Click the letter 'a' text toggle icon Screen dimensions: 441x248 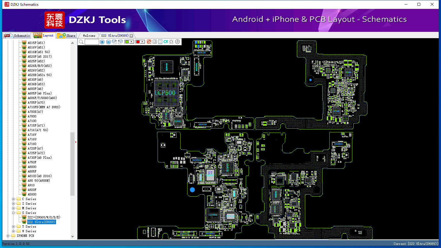154,42
